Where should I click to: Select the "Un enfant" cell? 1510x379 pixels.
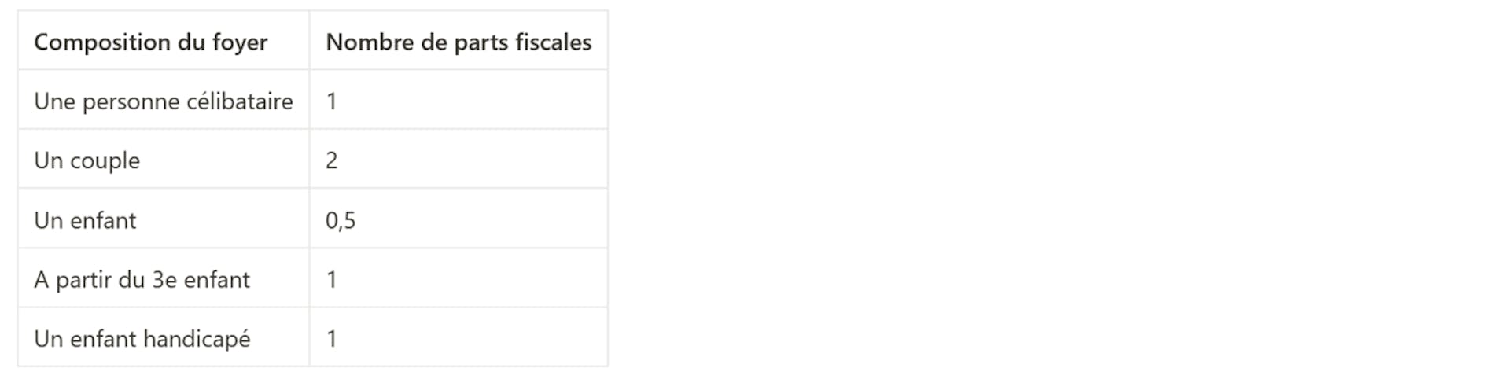(85, 220)
